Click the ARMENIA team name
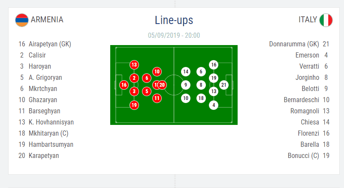 47,20
